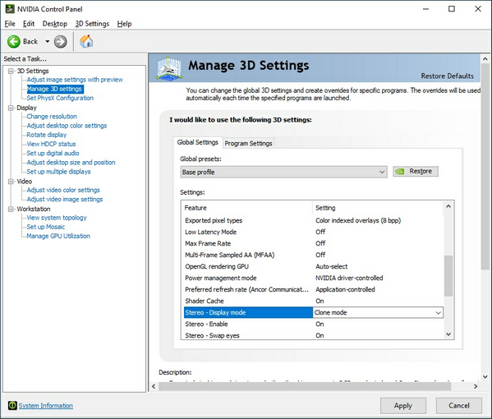492x419 pixels.
Task: Click the horizontal scroll-right arrow
Action: pos(476,386)
